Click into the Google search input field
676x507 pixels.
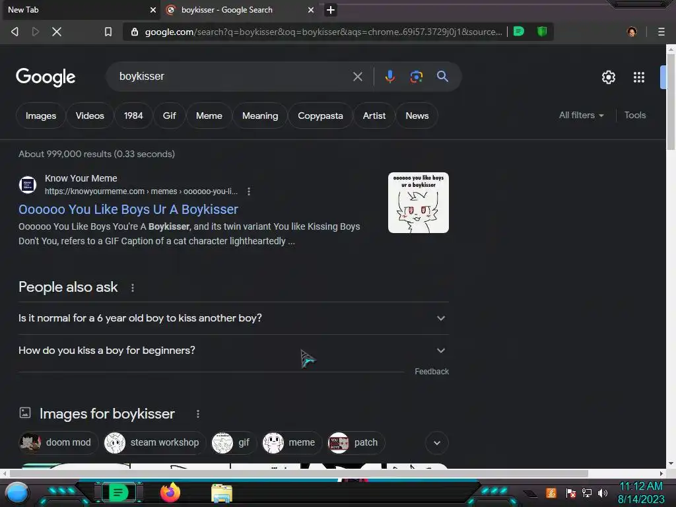tap(233, 77)
